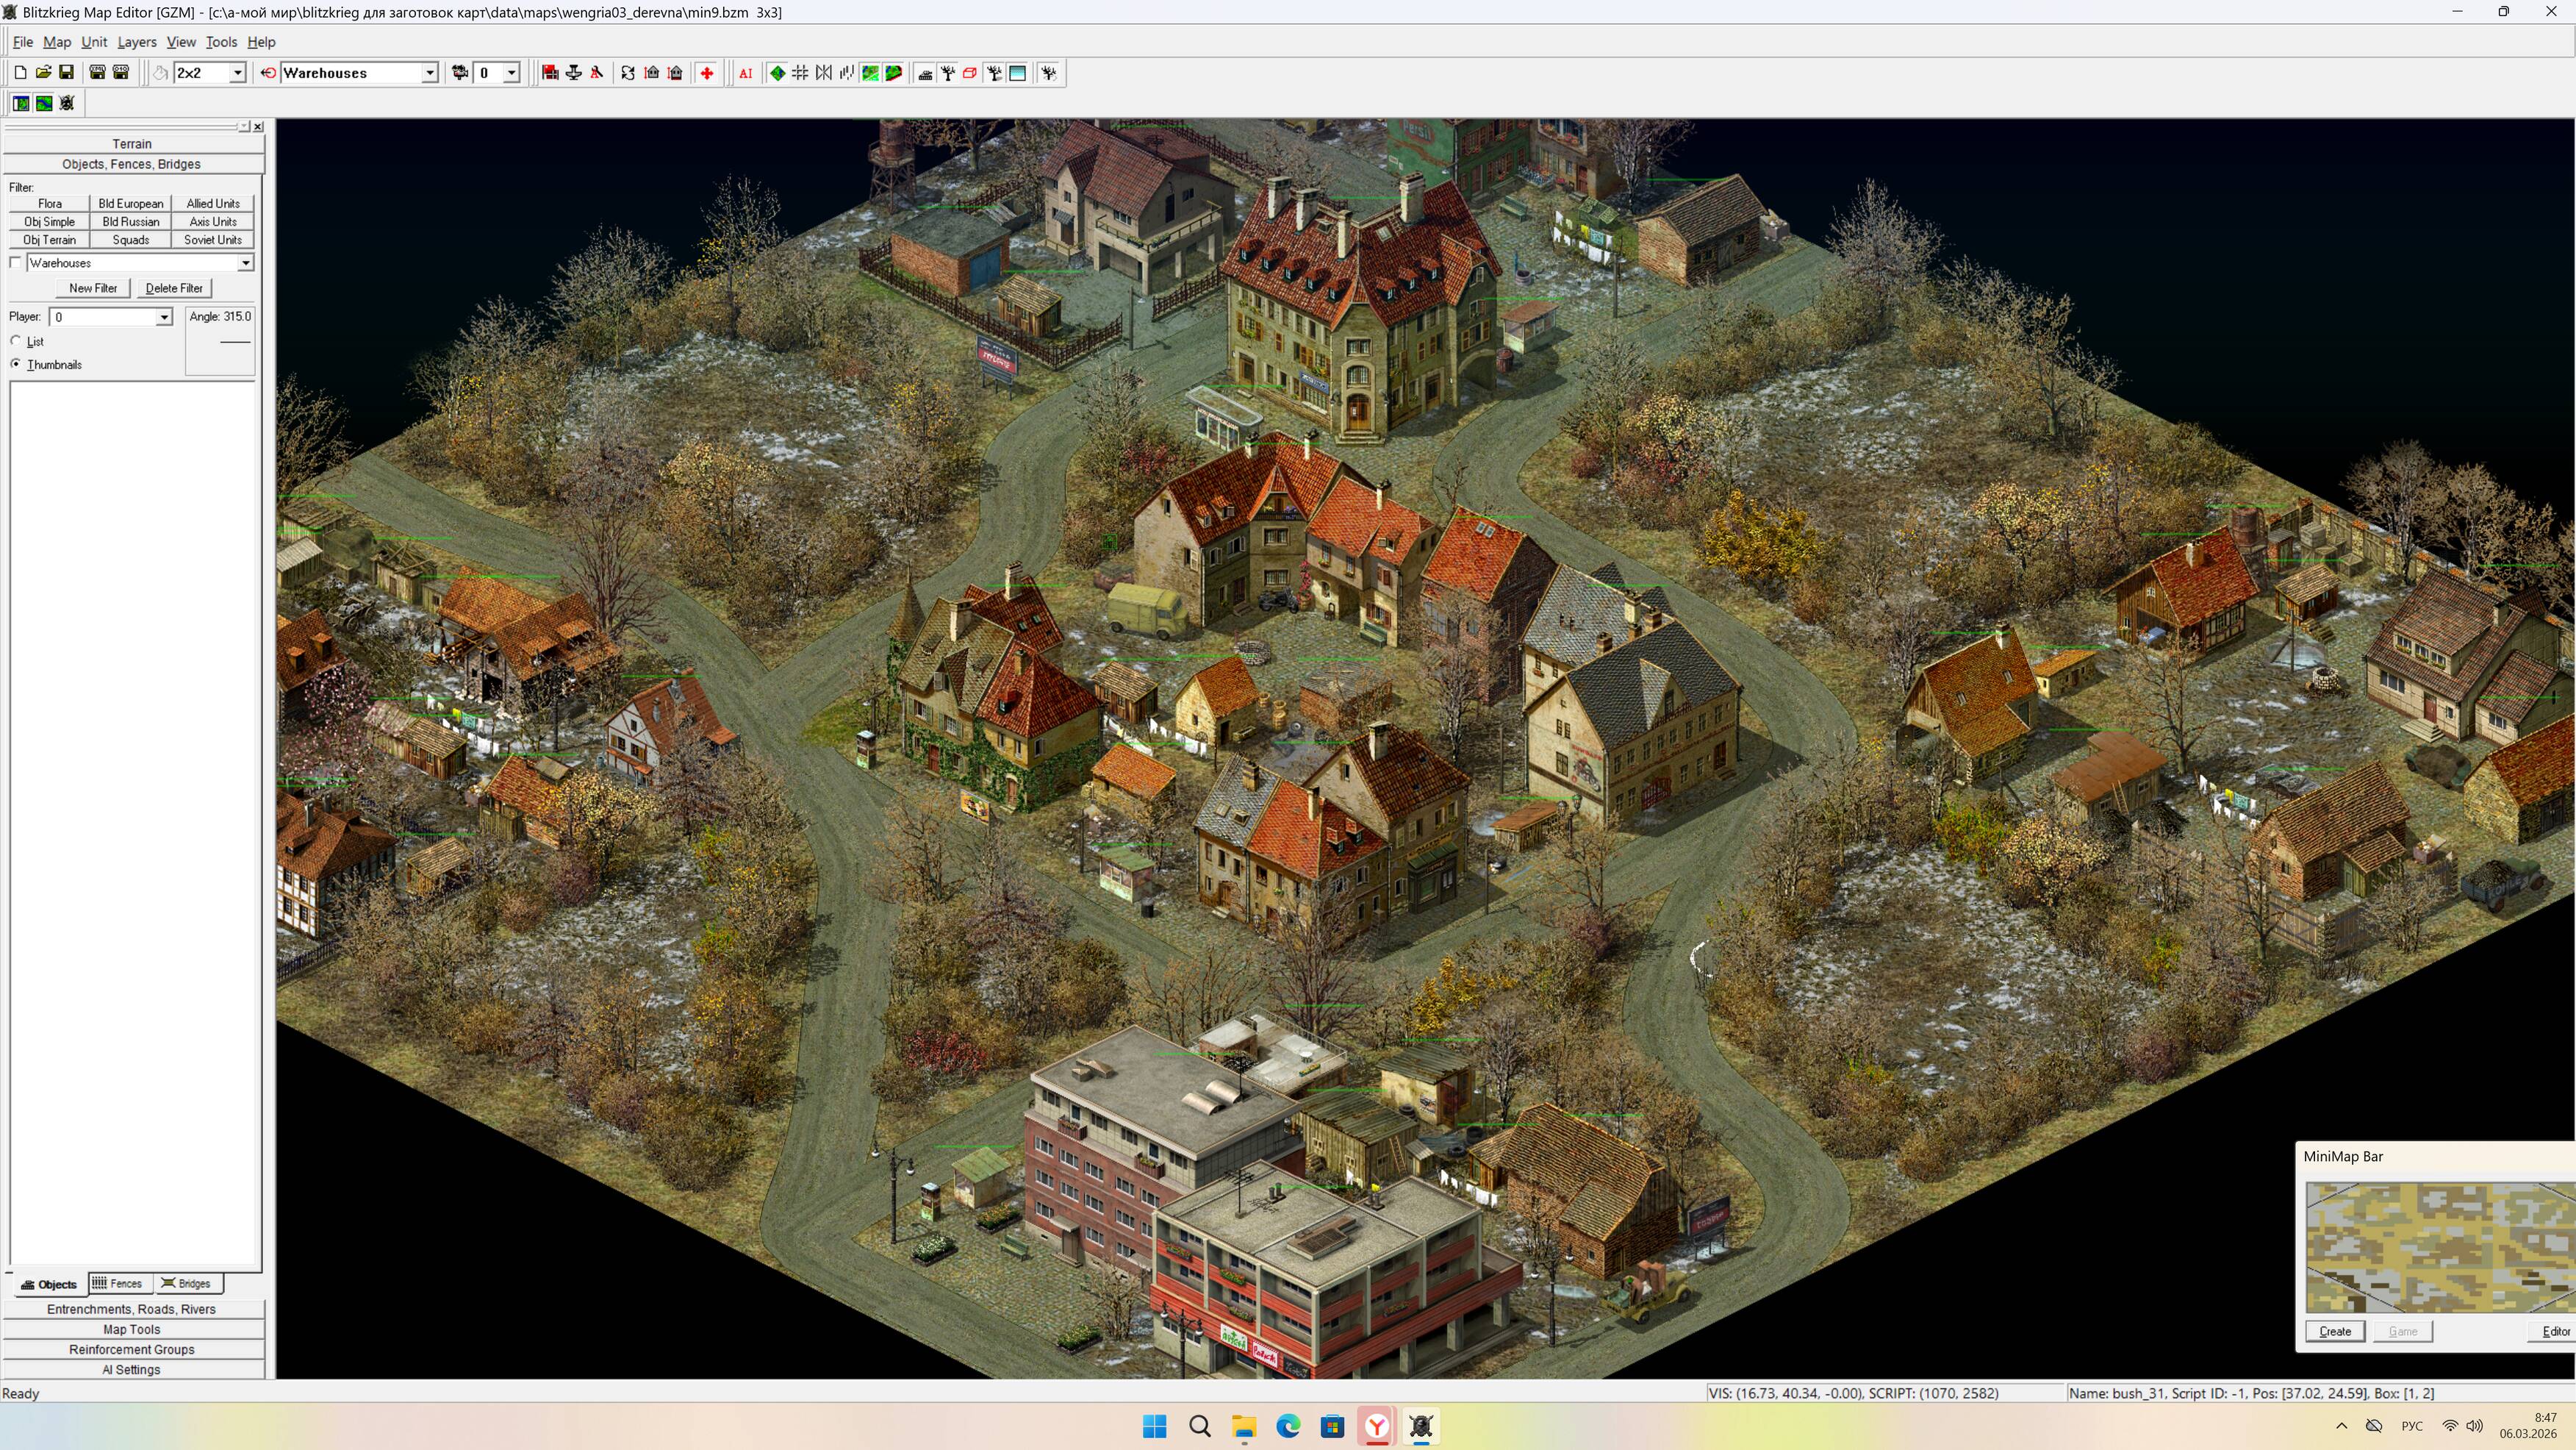Tick the checkbox beside Warehouses filter

[15, 263]
